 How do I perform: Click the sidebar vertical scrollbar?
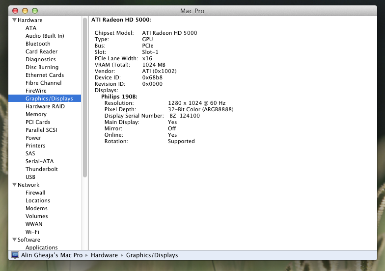85,97
